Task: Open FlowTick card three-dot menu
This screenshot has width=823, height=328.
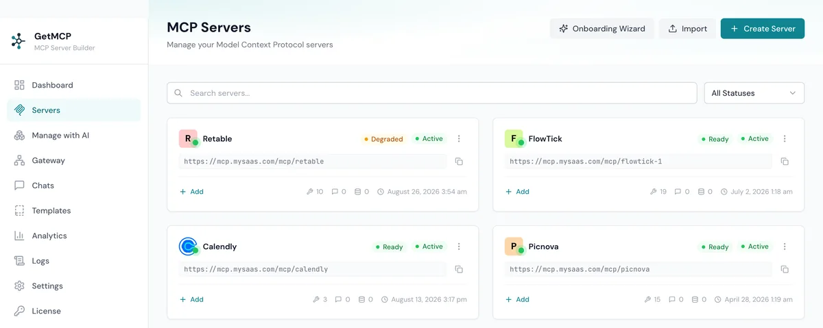Action: pyautogui.click(x=785, y=138)
